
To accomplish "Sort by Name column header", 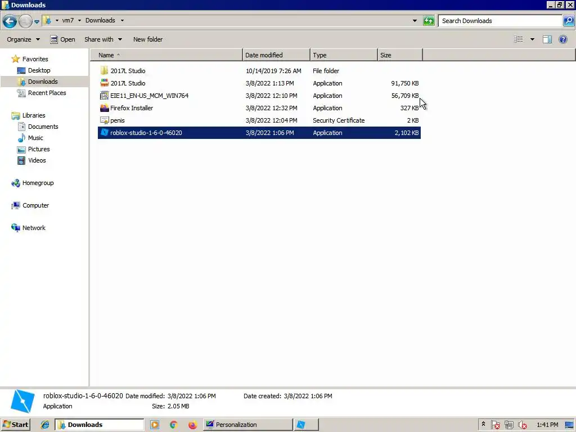I will (x=166, y=55).
